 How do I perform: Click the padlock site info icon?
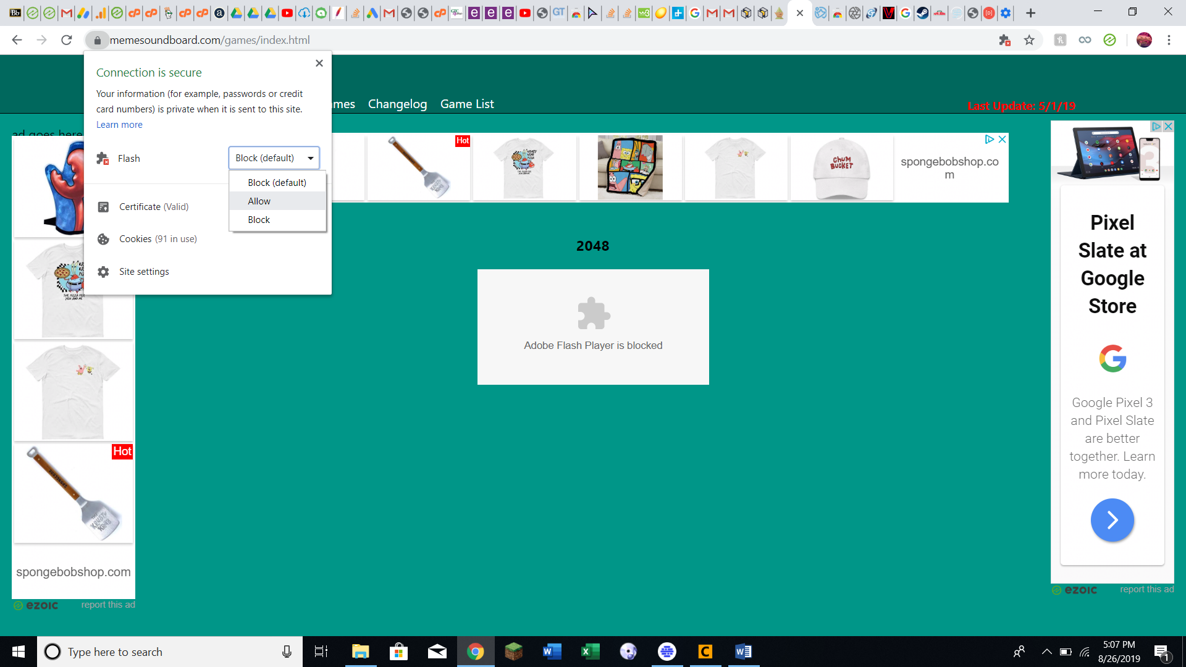click(x=97, y=40)
